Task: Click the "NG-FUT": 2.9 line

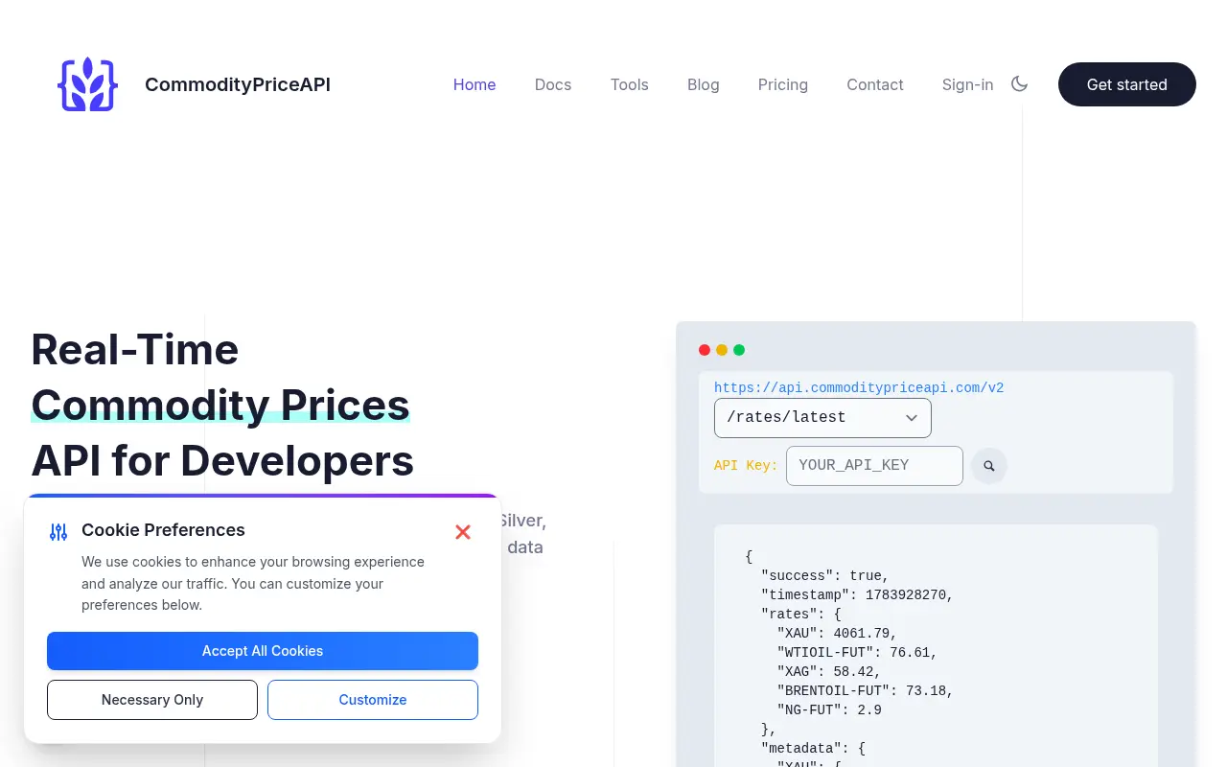Action: [829, 710]
